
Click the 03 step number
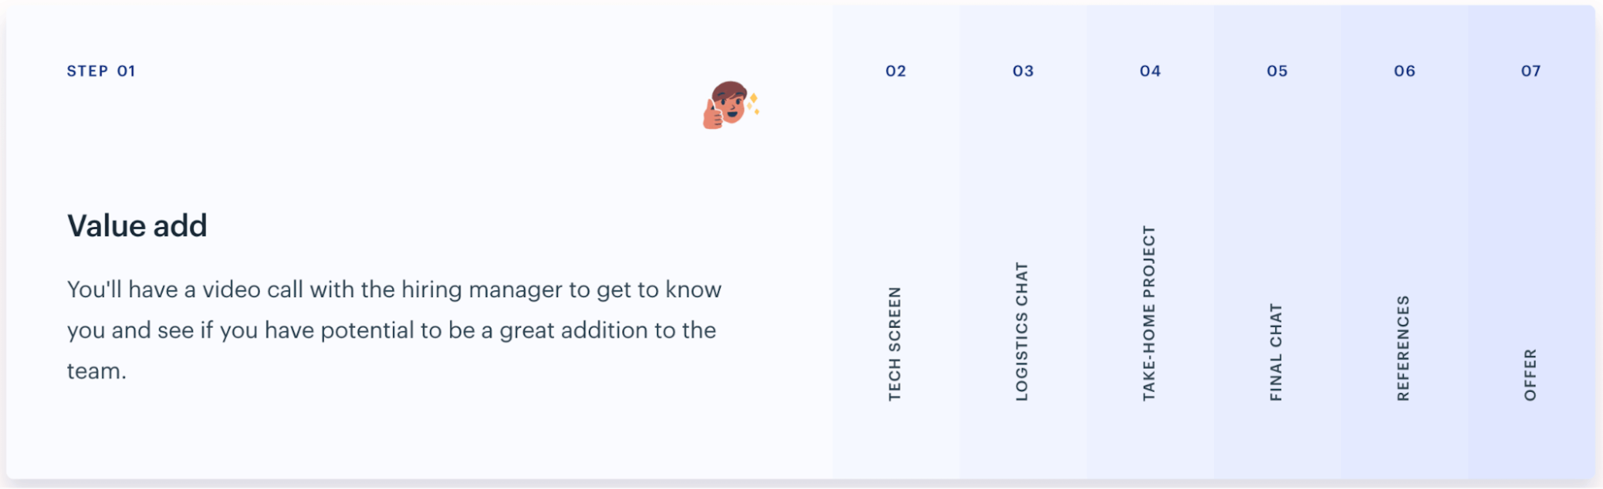1023,71
